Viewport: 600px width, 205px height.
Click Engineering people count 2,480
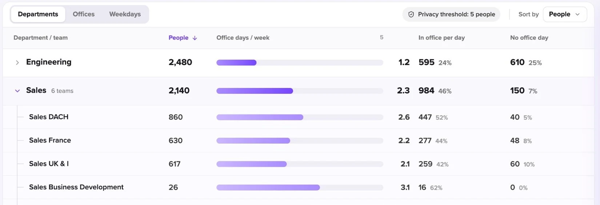click(x=180, y=62)
